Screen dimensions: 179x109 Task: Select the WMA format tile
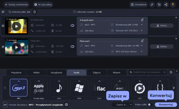(79, 88)
